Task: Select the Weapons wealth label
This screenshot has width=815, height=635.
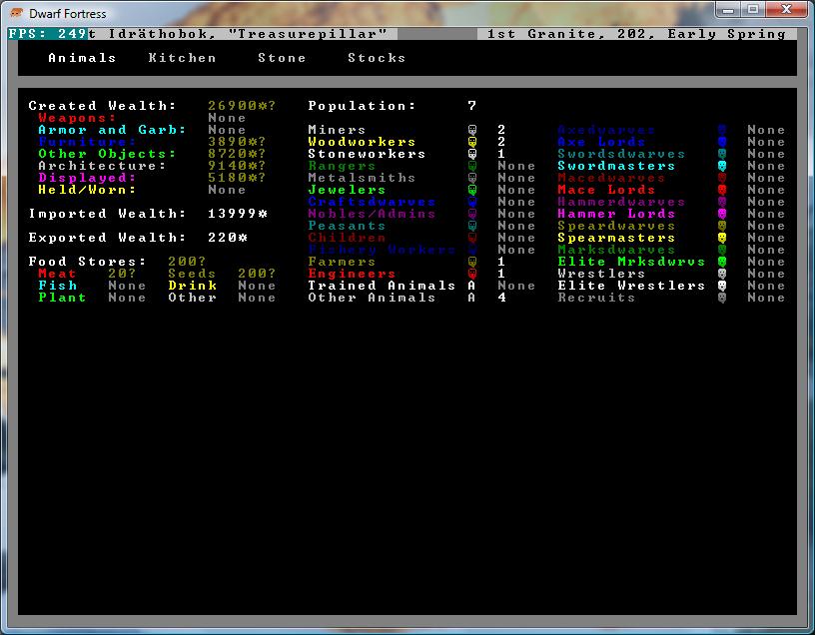Action: 77,118
